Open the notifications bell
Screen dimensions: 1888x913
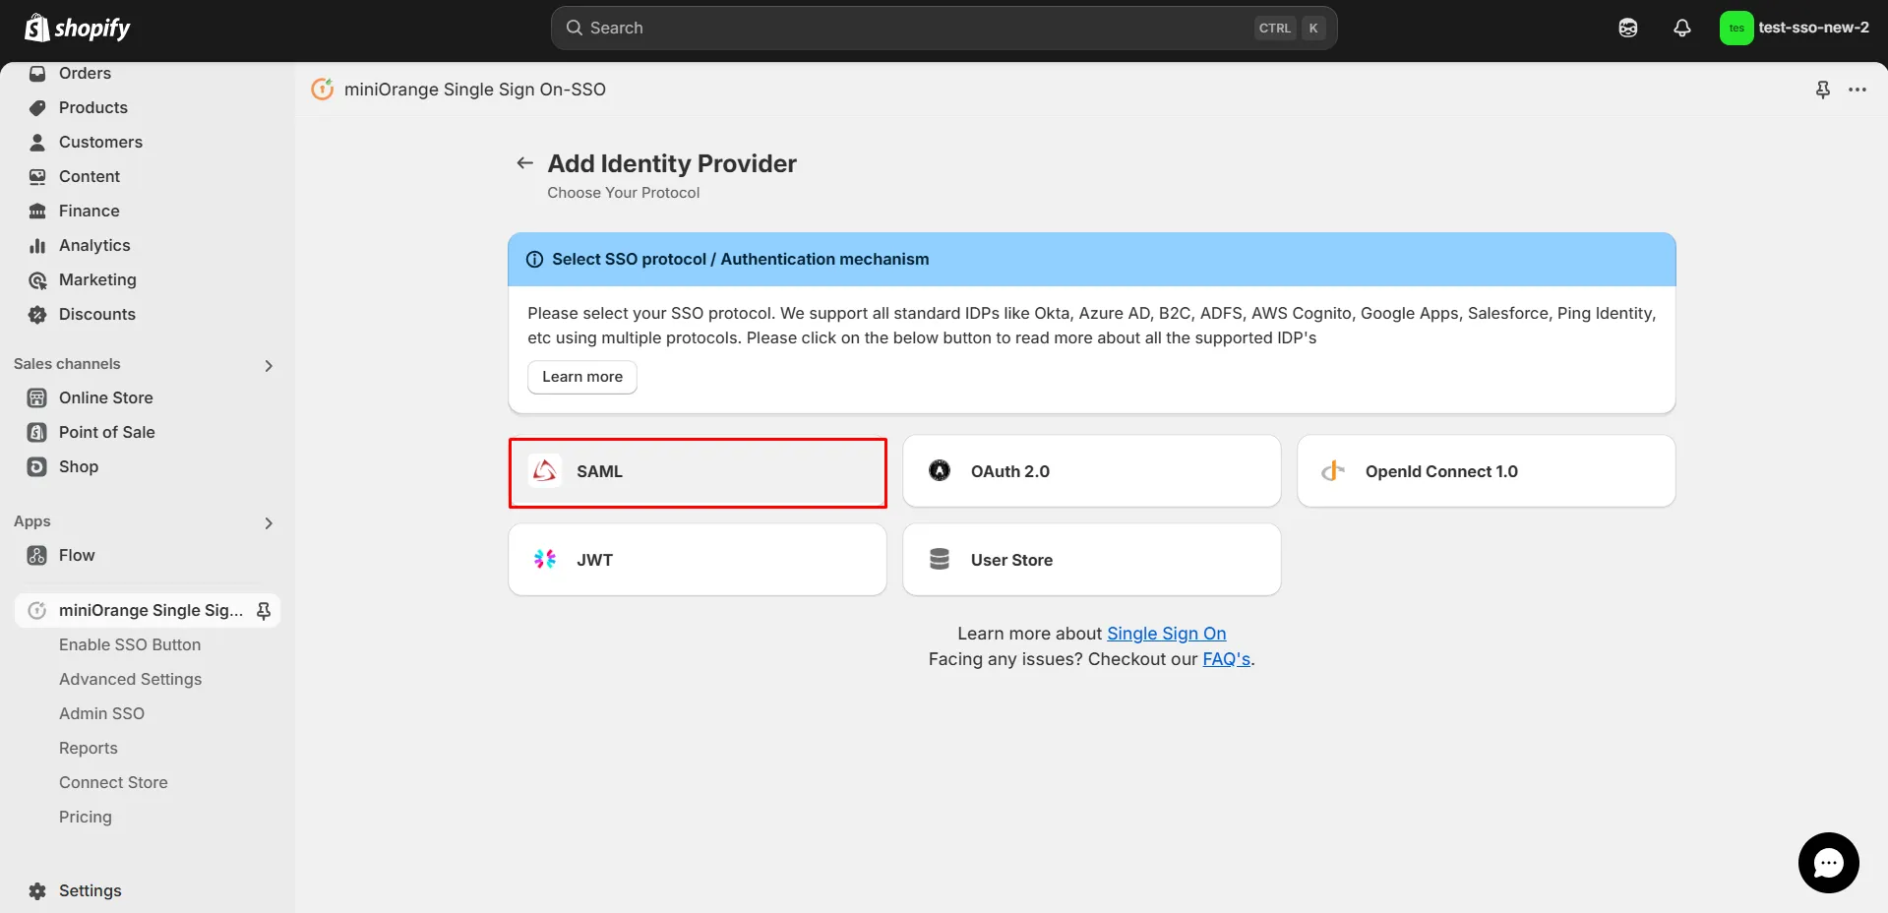pos(1682,28)
